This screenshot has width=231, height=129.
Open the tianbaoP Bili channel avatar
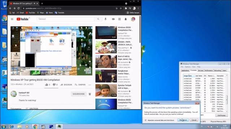(x=14, y=94)
